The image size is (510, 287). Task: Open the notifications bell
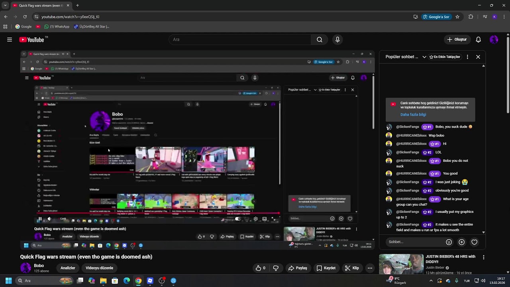click(x=478, y=39)
